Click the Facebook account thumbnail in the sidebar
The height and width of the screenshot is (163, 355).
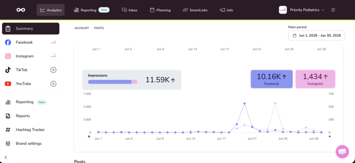click(x=53, y=42)
